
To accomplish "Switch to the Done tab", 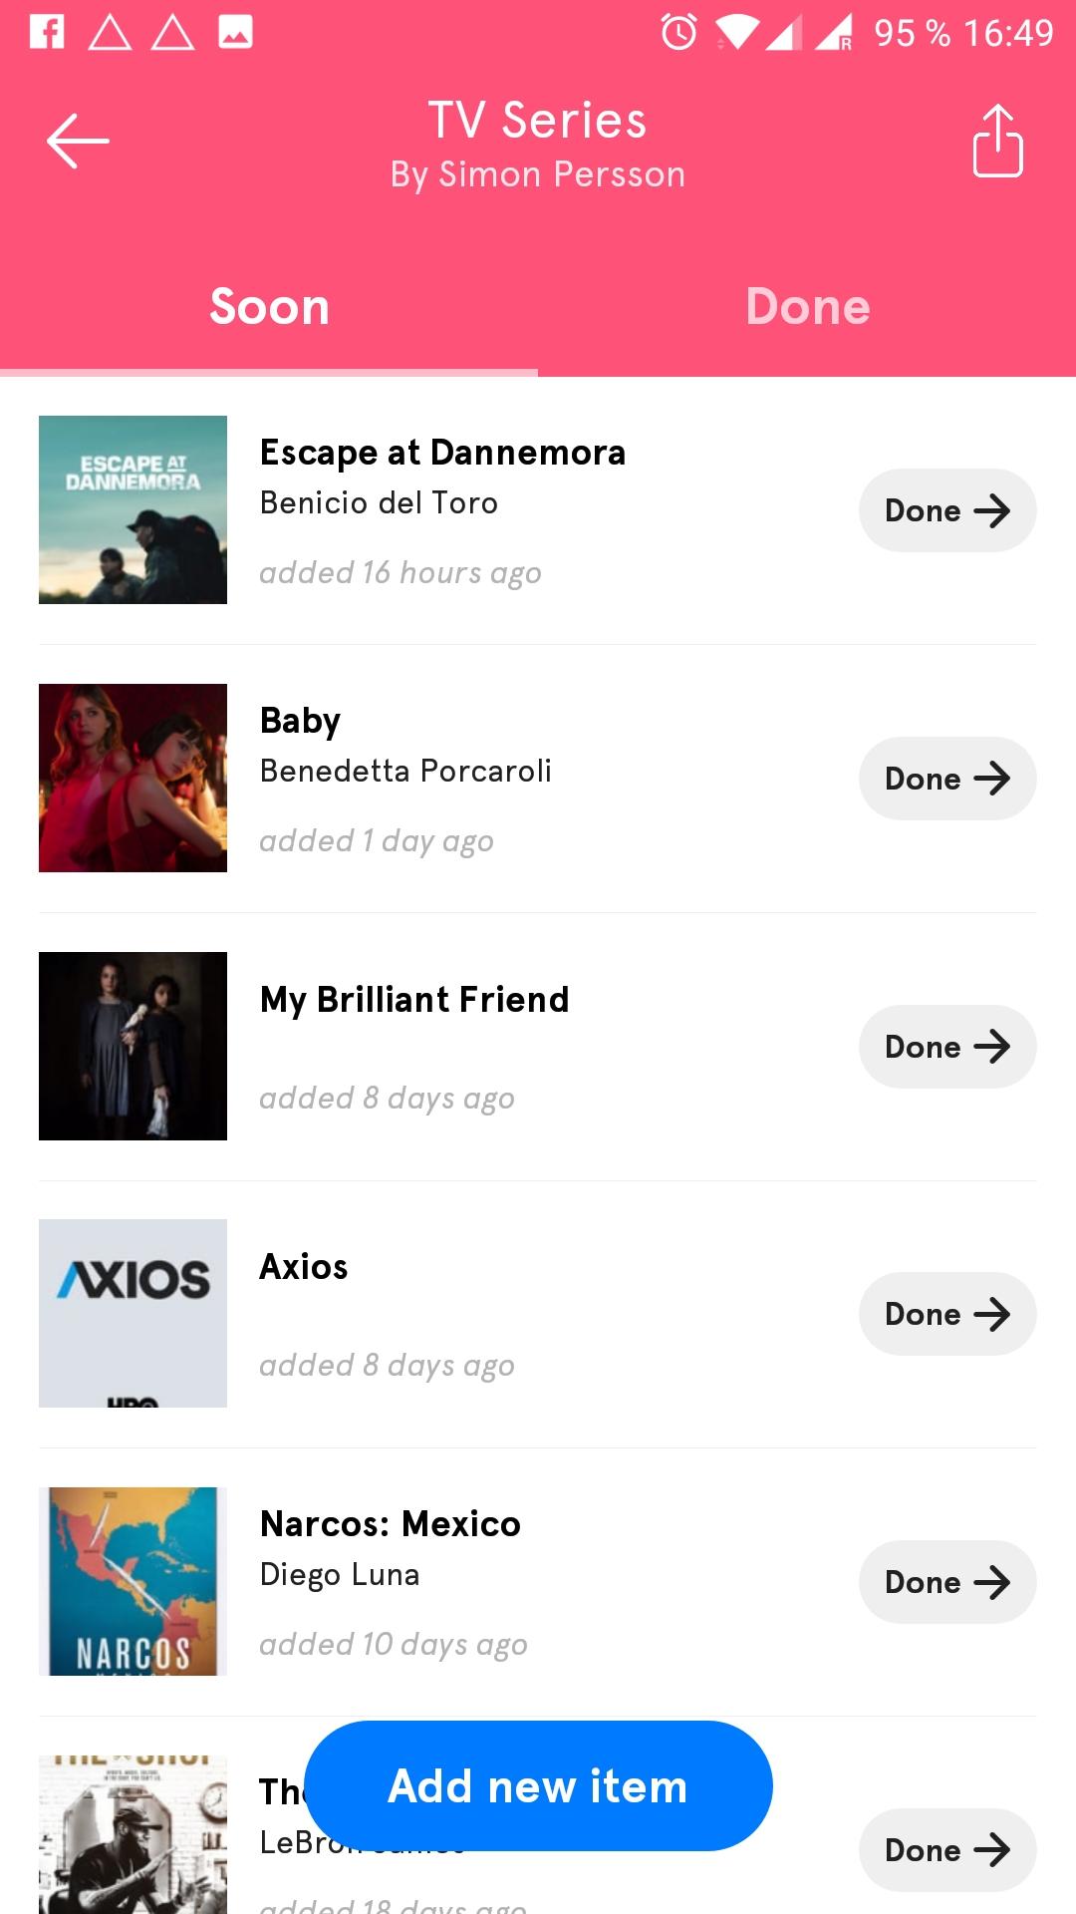I will 807,306.
